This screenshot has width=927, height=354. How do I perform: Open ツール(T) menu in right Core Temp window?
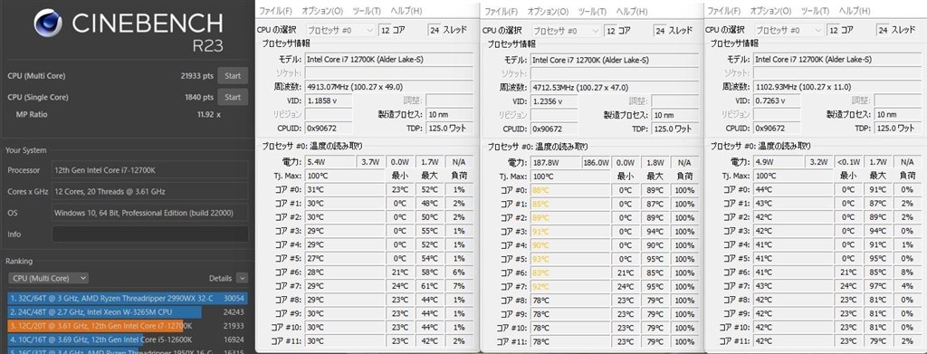pos(816,11)
